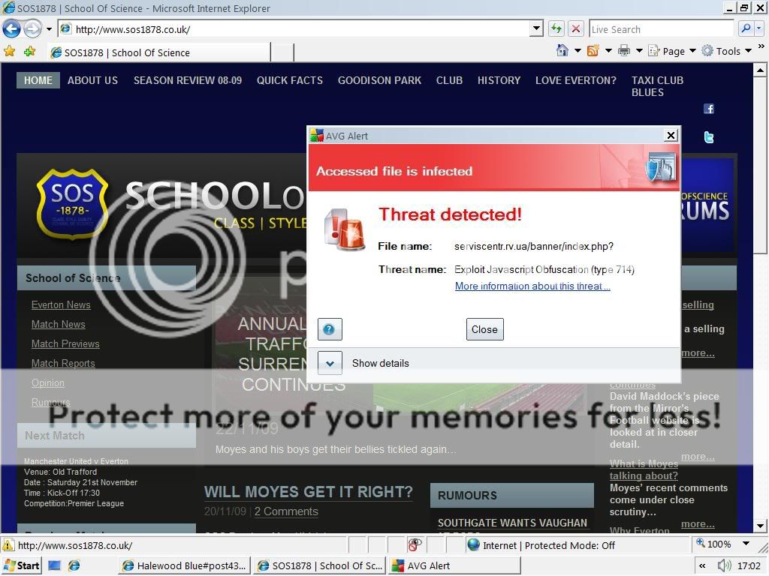
Task: Open the Page menu
Action: pyautogui.click(x=672, y=51)
